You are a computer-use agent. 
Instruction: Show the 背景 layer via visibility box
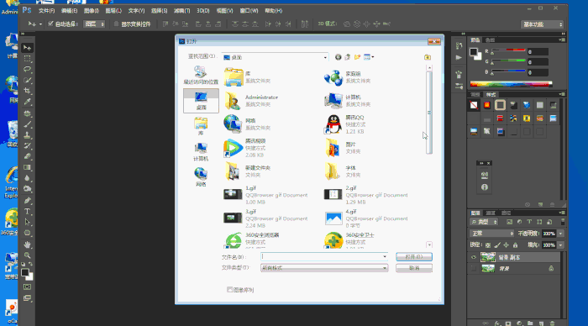click(x=473, y=269)
